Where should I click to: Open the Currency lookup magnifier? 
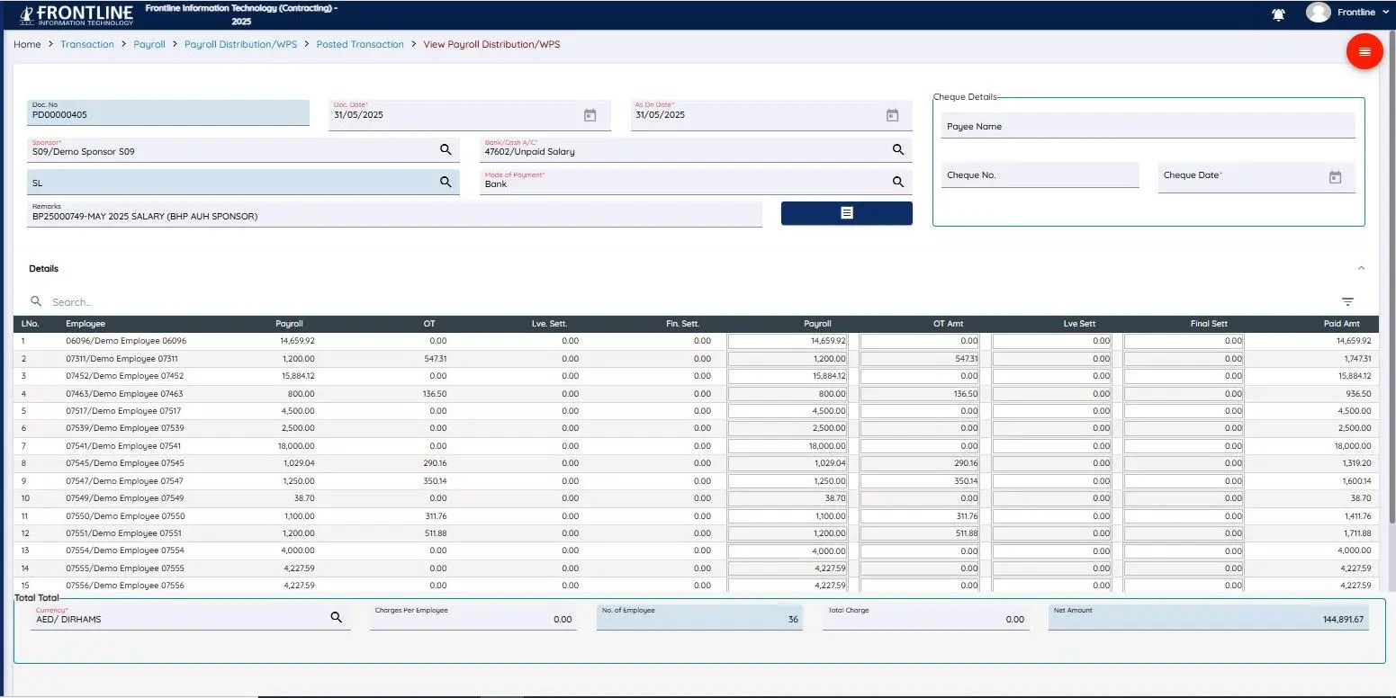pyautogui.click(x=337, y=618)
